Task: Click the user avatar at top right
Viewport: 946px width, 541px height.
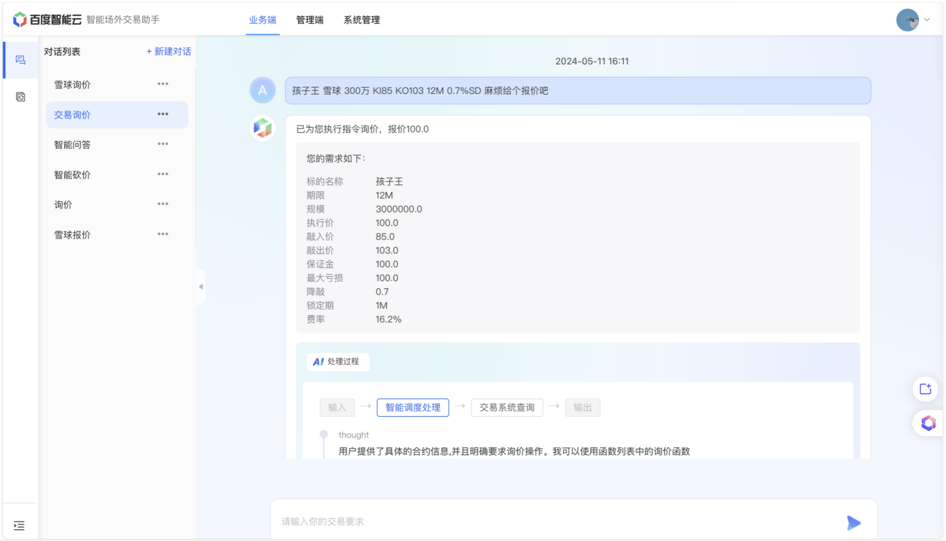Action: tap(908, 20)
